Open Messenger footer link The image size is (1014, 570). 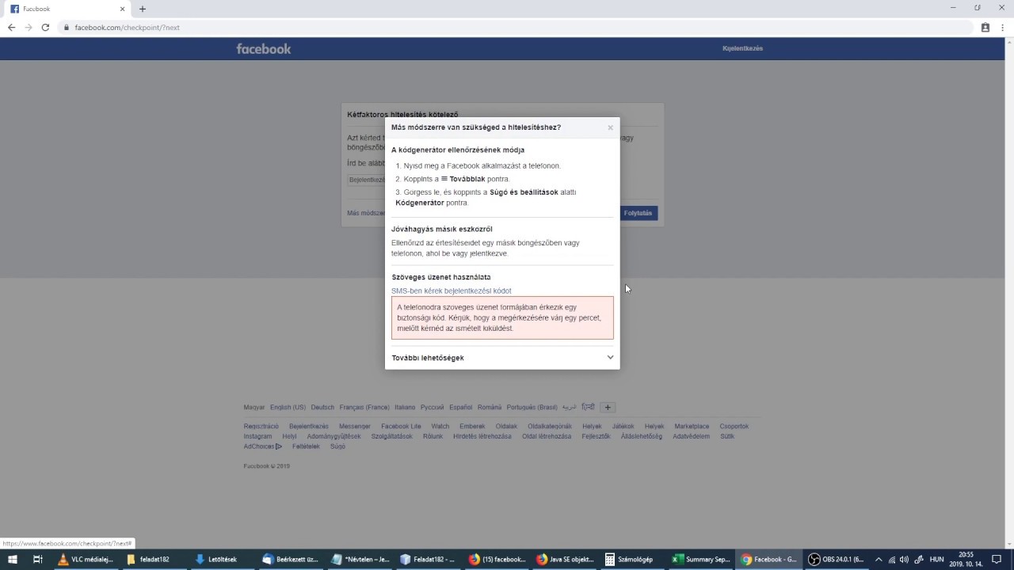355,426
